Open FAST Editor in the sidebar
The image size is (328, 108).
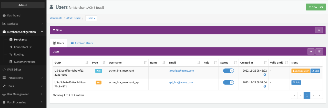(x=14, y=70)
